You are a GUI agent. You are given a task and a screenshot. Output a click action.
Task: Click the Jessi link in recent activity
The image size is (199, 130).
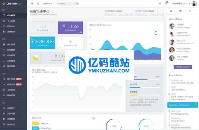(x=173, y=83)
